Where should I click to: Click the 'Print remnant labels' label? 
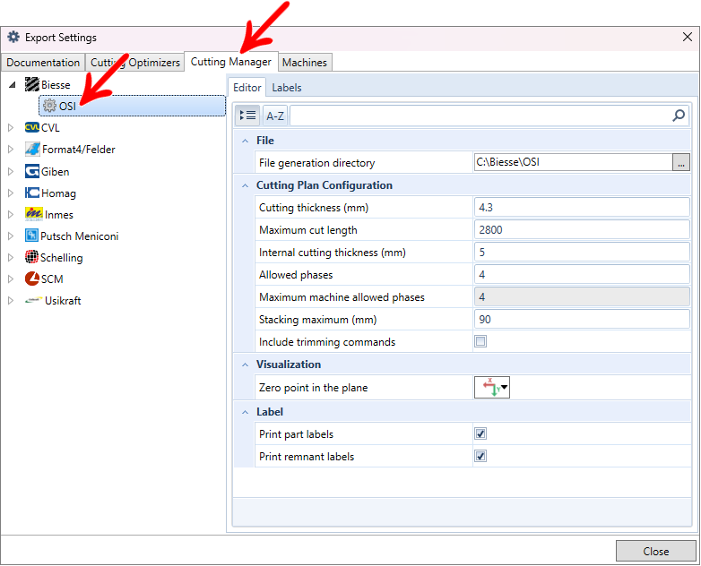[307, 456]
